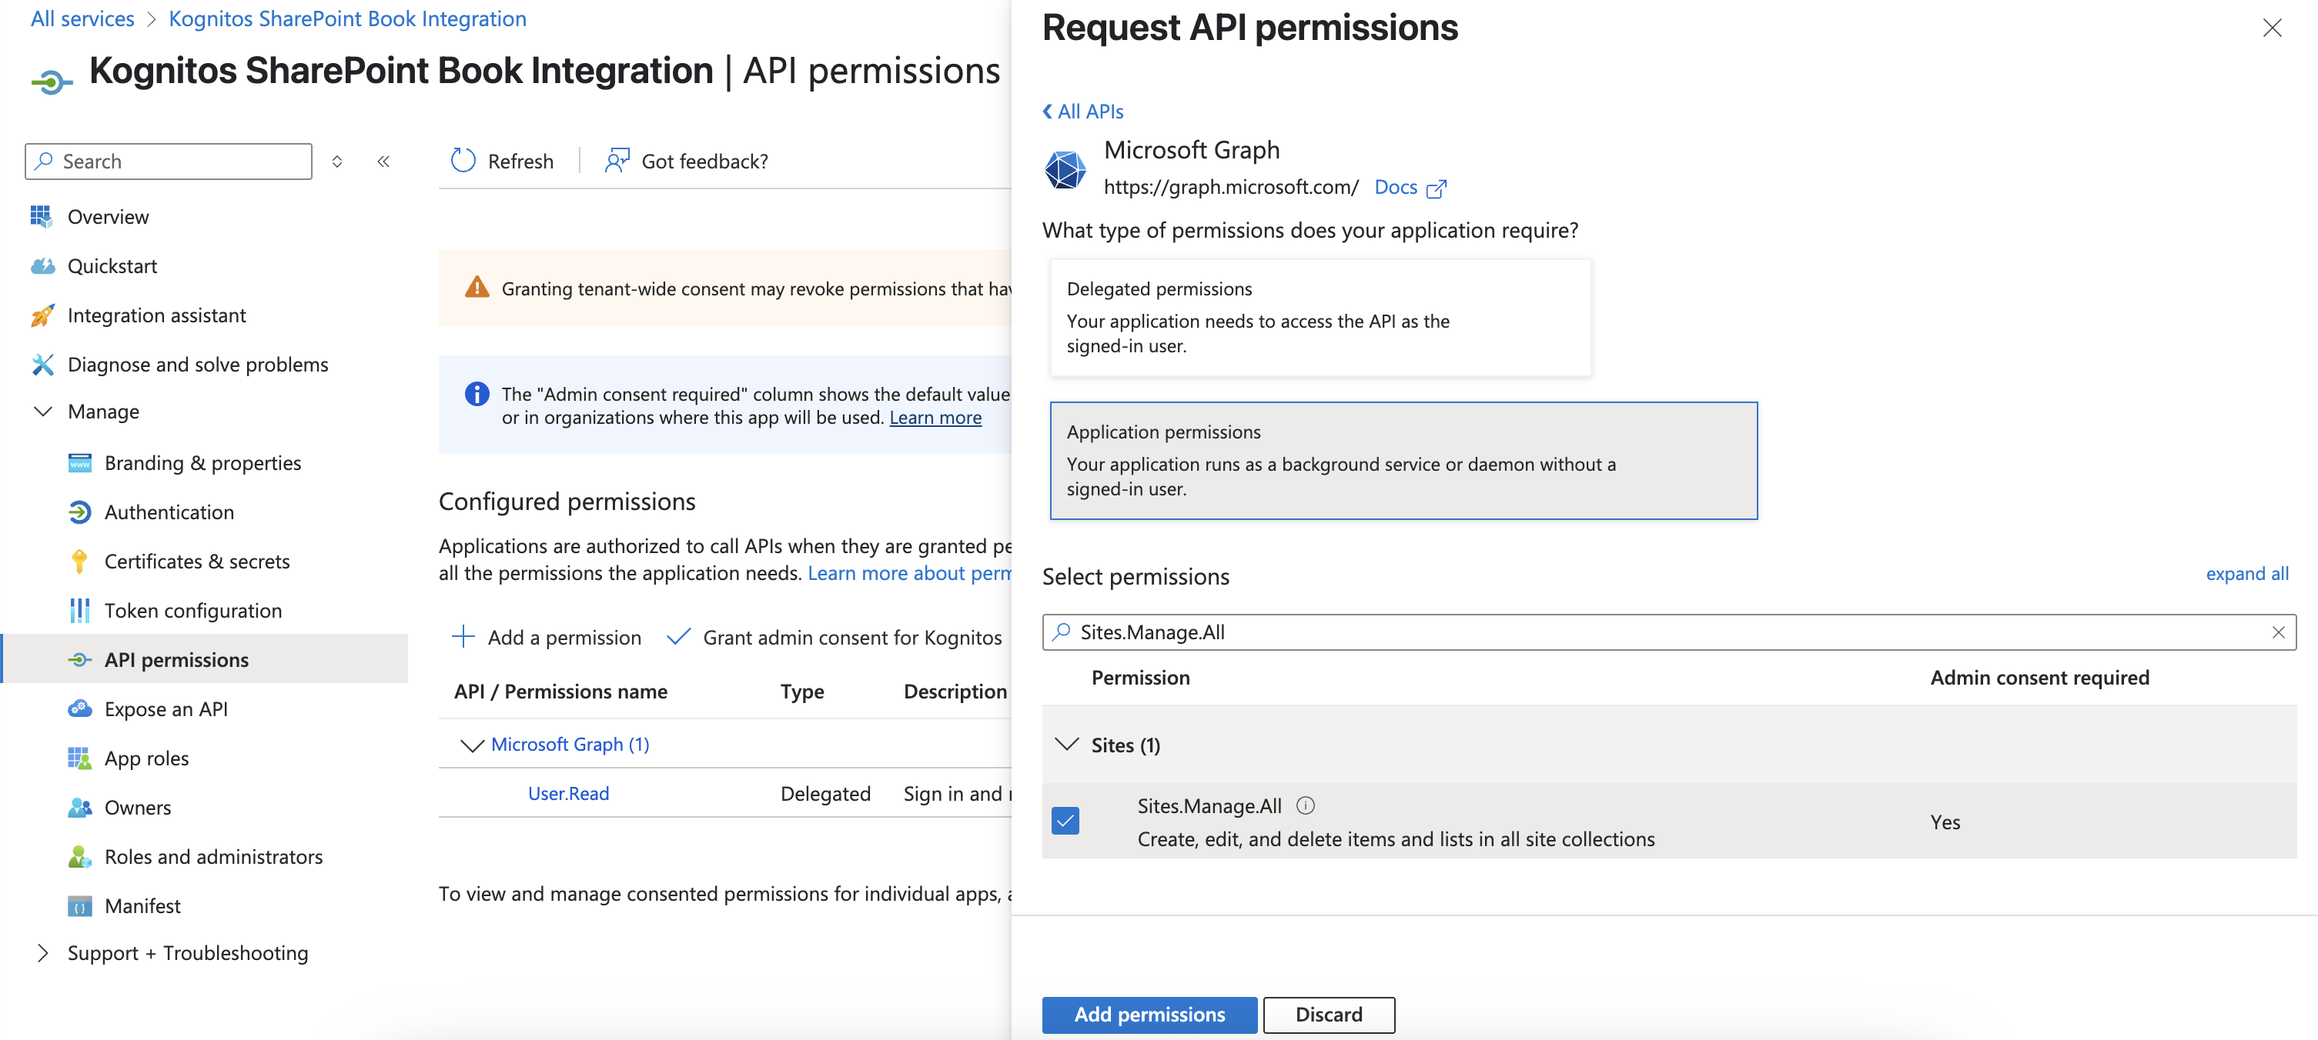This screenshot has height=1040, width=2318.
Task: Collapse the Manage section in sidebar
Action: click(42, 412)
